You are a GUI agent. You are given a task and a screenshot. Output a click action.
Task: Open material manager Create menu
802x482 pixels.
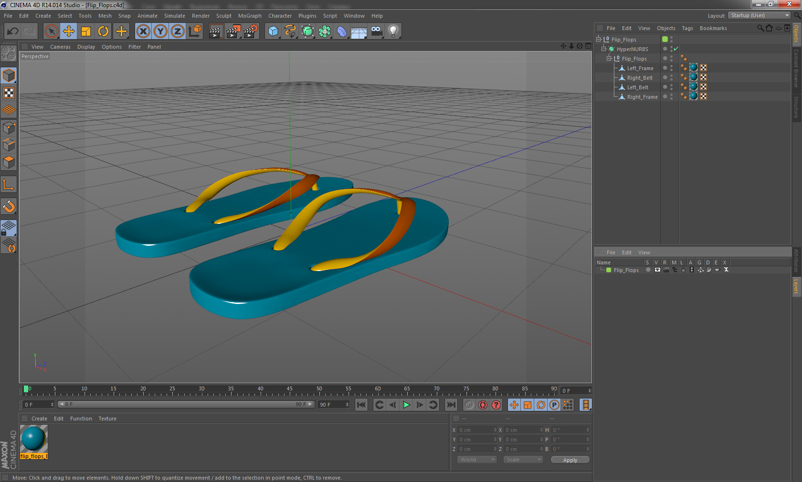tap(39, 419)
